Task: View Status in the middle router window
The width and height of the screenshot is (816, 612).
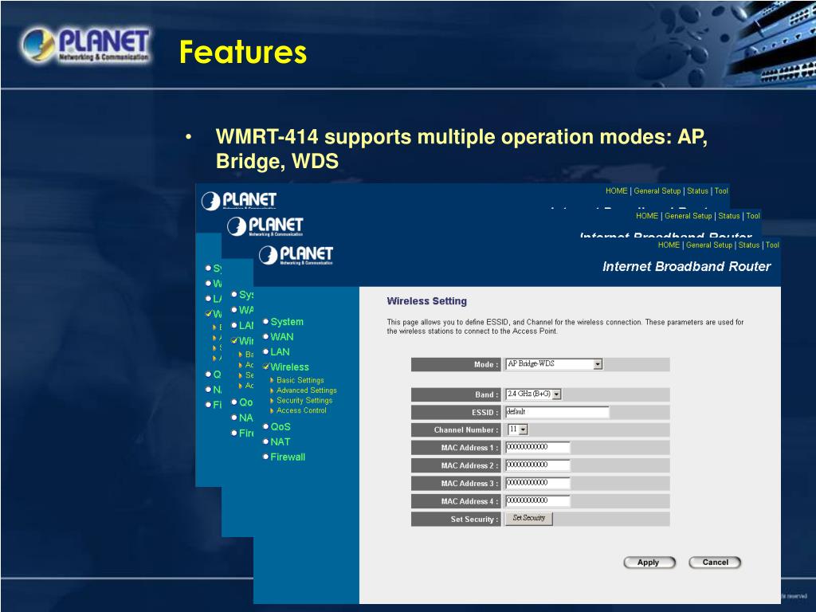Action: tap(728, 215)
